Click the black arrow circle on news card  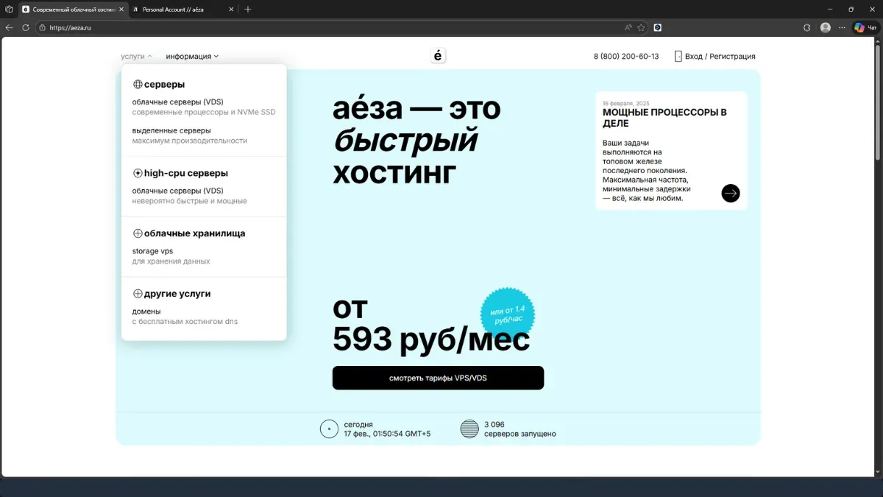730,193
